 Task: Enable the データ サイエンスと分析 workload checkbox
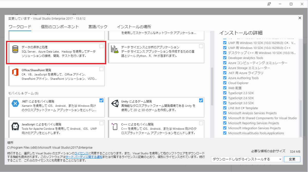click(x=201, y=46)
